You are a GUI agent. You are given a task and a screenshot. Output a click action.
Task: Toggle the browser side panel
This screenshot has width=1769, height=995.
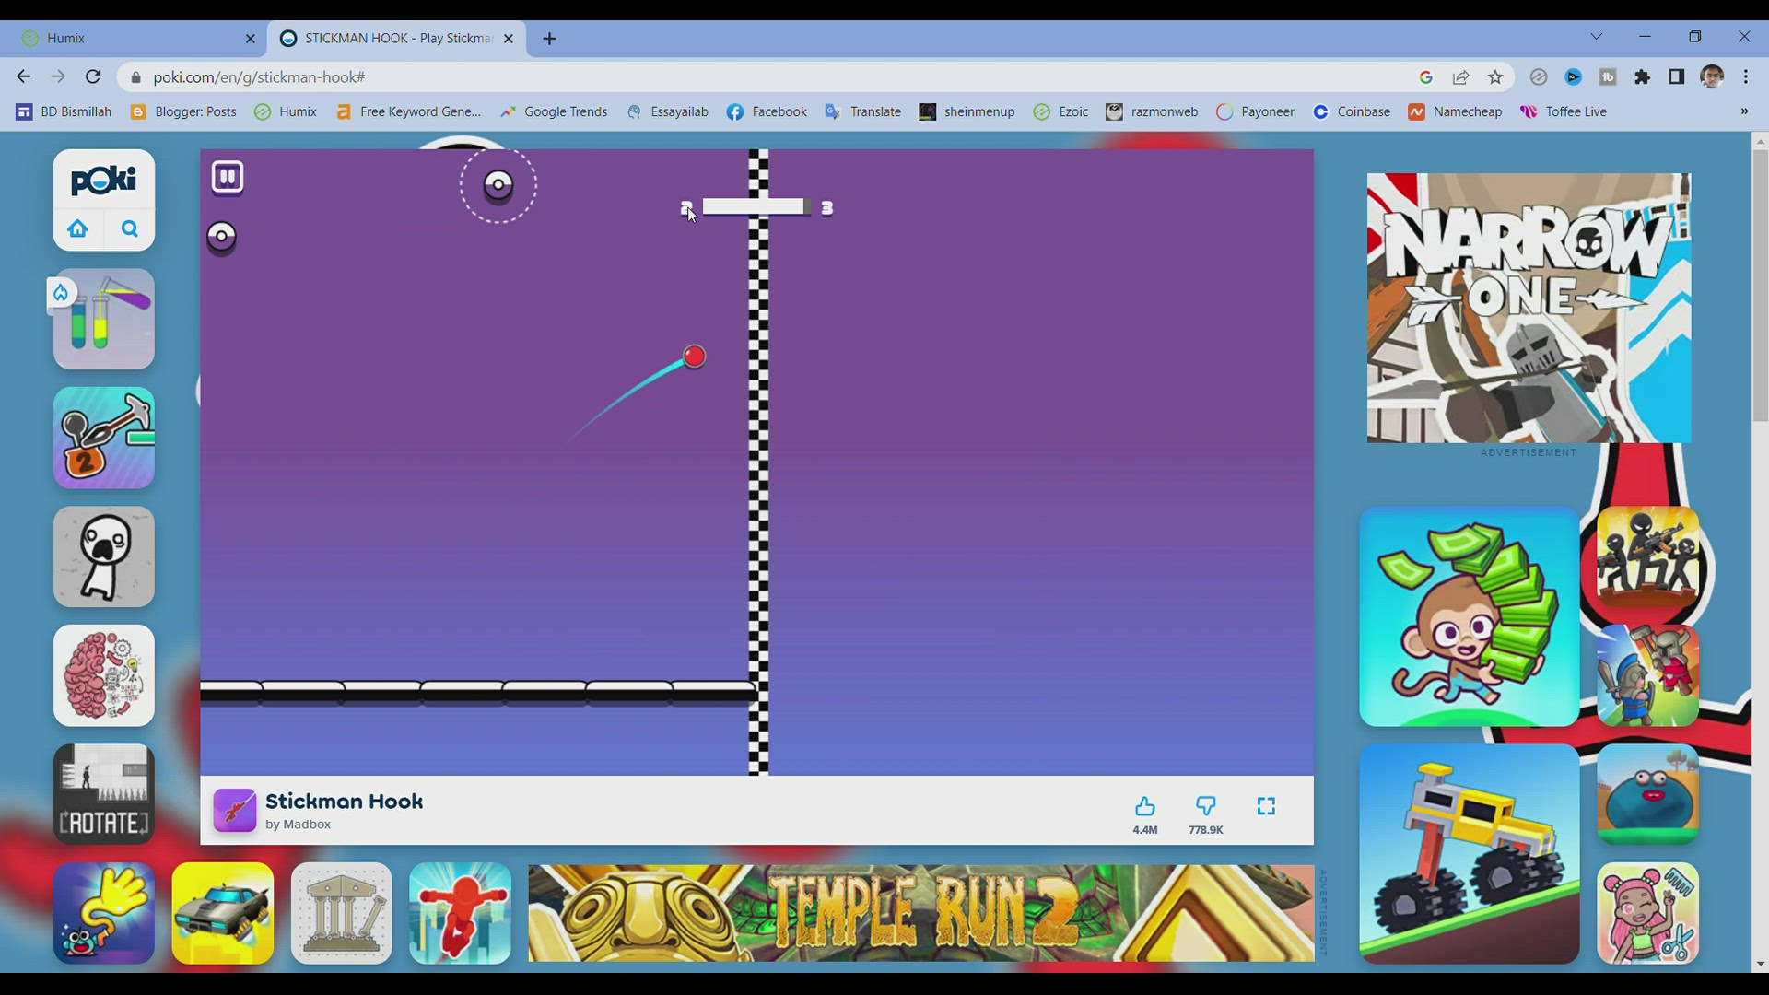tap(1677, 77)
